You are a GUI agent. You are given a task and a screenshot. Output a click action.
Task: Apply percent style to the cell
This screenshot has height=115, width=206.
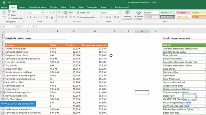107,17
